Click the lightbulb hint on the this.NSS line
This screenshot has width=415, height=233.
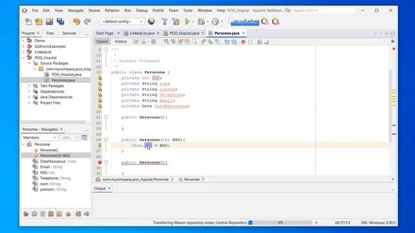pos(100,145)
